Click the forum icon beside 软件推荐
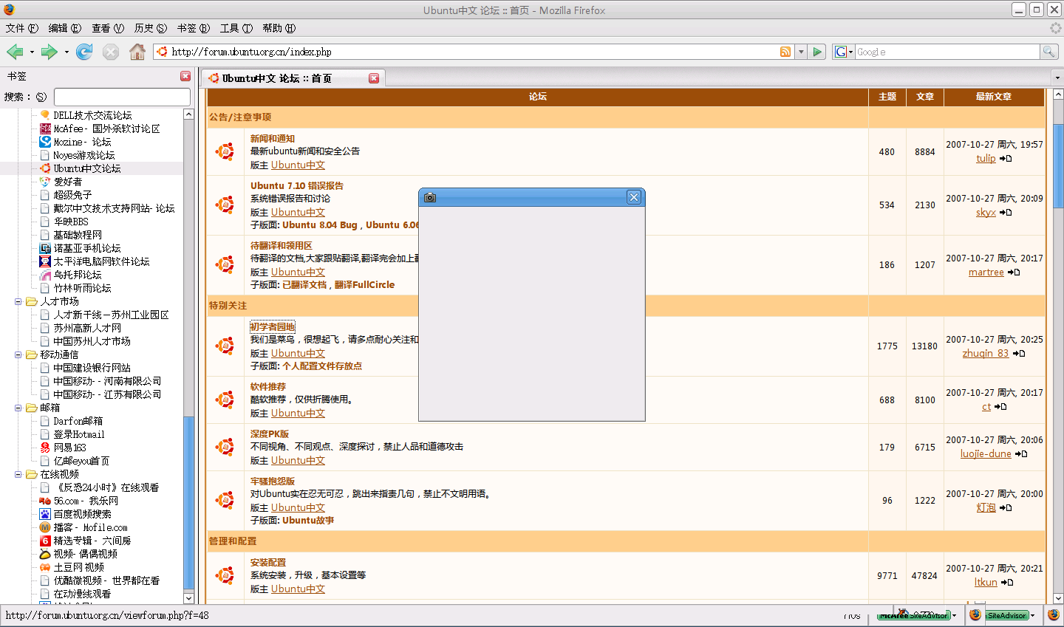Viewport: 1064px width, 627px height. [225, 400]
